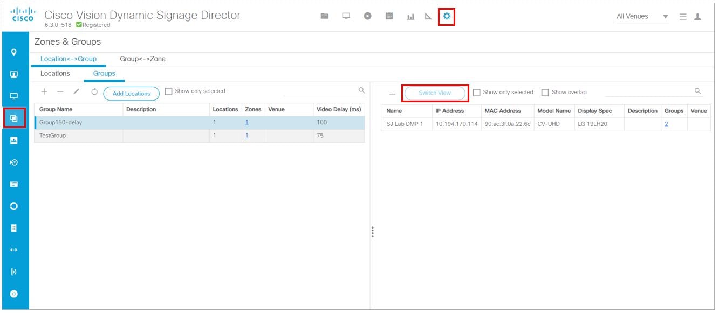Screen dimensions: 719x313
Task: Enable Show only selected in the Groups panel
Action: click(x=169, y=92)
